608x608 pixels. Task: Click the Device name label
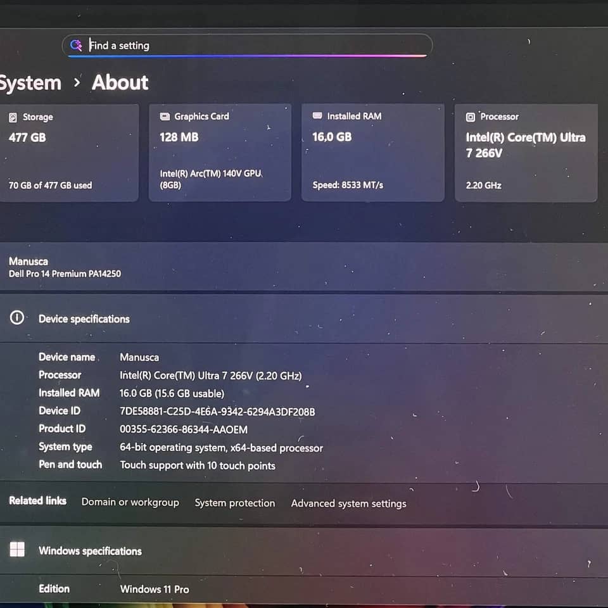tap(66, 357)
